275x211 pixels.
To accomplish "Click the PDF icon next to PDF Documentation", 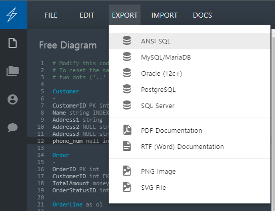I will pos(127,130).
